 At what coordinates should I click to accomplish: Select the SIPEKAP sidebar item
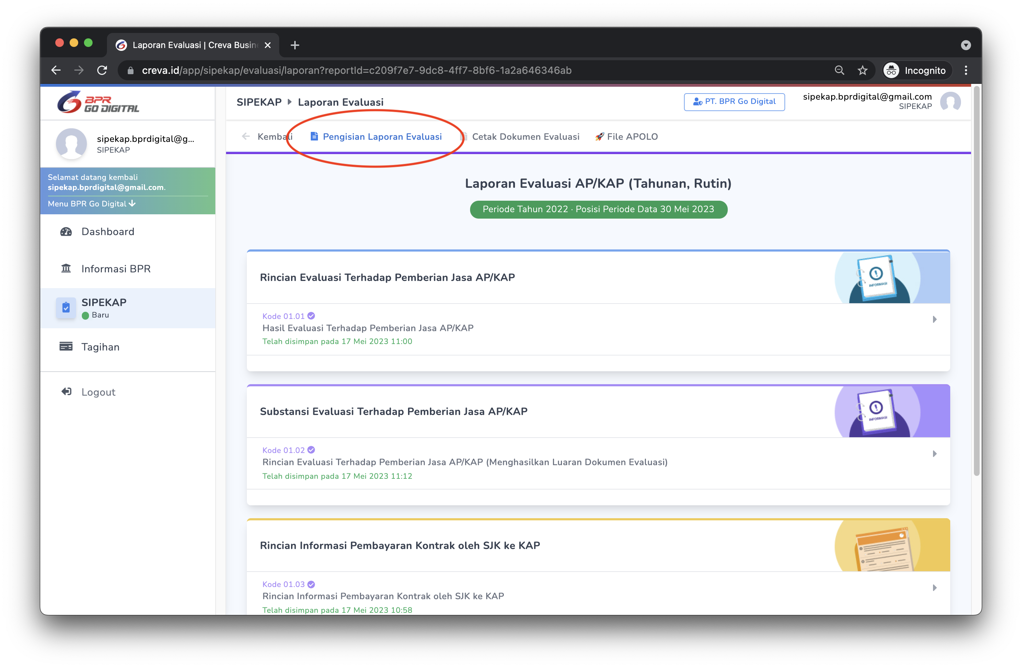(x=127, y=308)
